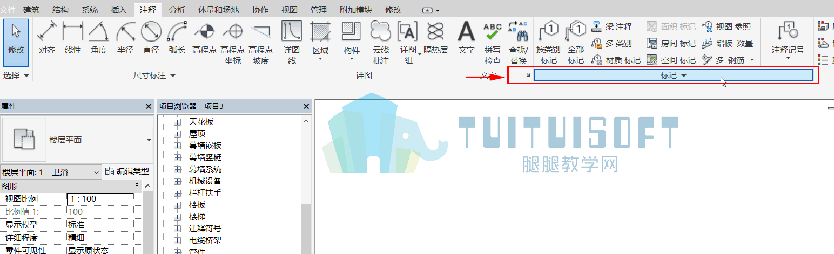Screen dimensions: 834x254
Task: Expand the 屋顶 tree node
Action: [x=177, y=134]
